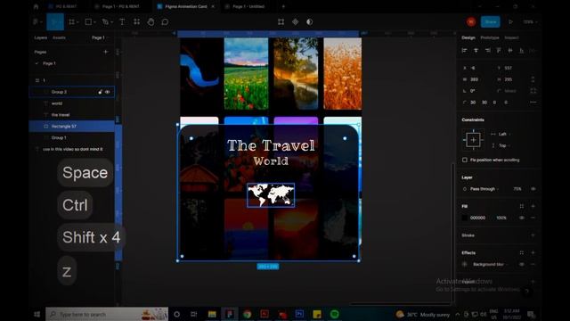Select the Comment tool
This screenshot has width=570, height=321.
(165, 21)
